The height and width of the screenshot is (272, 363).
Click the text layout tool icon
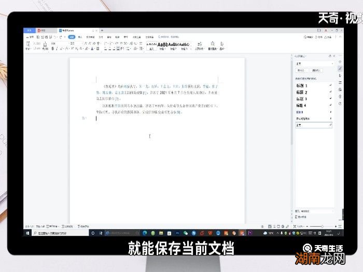pyautogui.click(x=200, y=44)
